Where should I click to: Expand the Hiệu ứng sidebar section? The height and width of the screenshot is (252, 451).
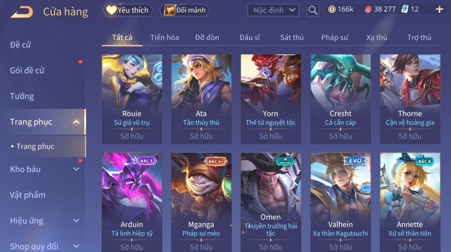(x=76, y=221)
